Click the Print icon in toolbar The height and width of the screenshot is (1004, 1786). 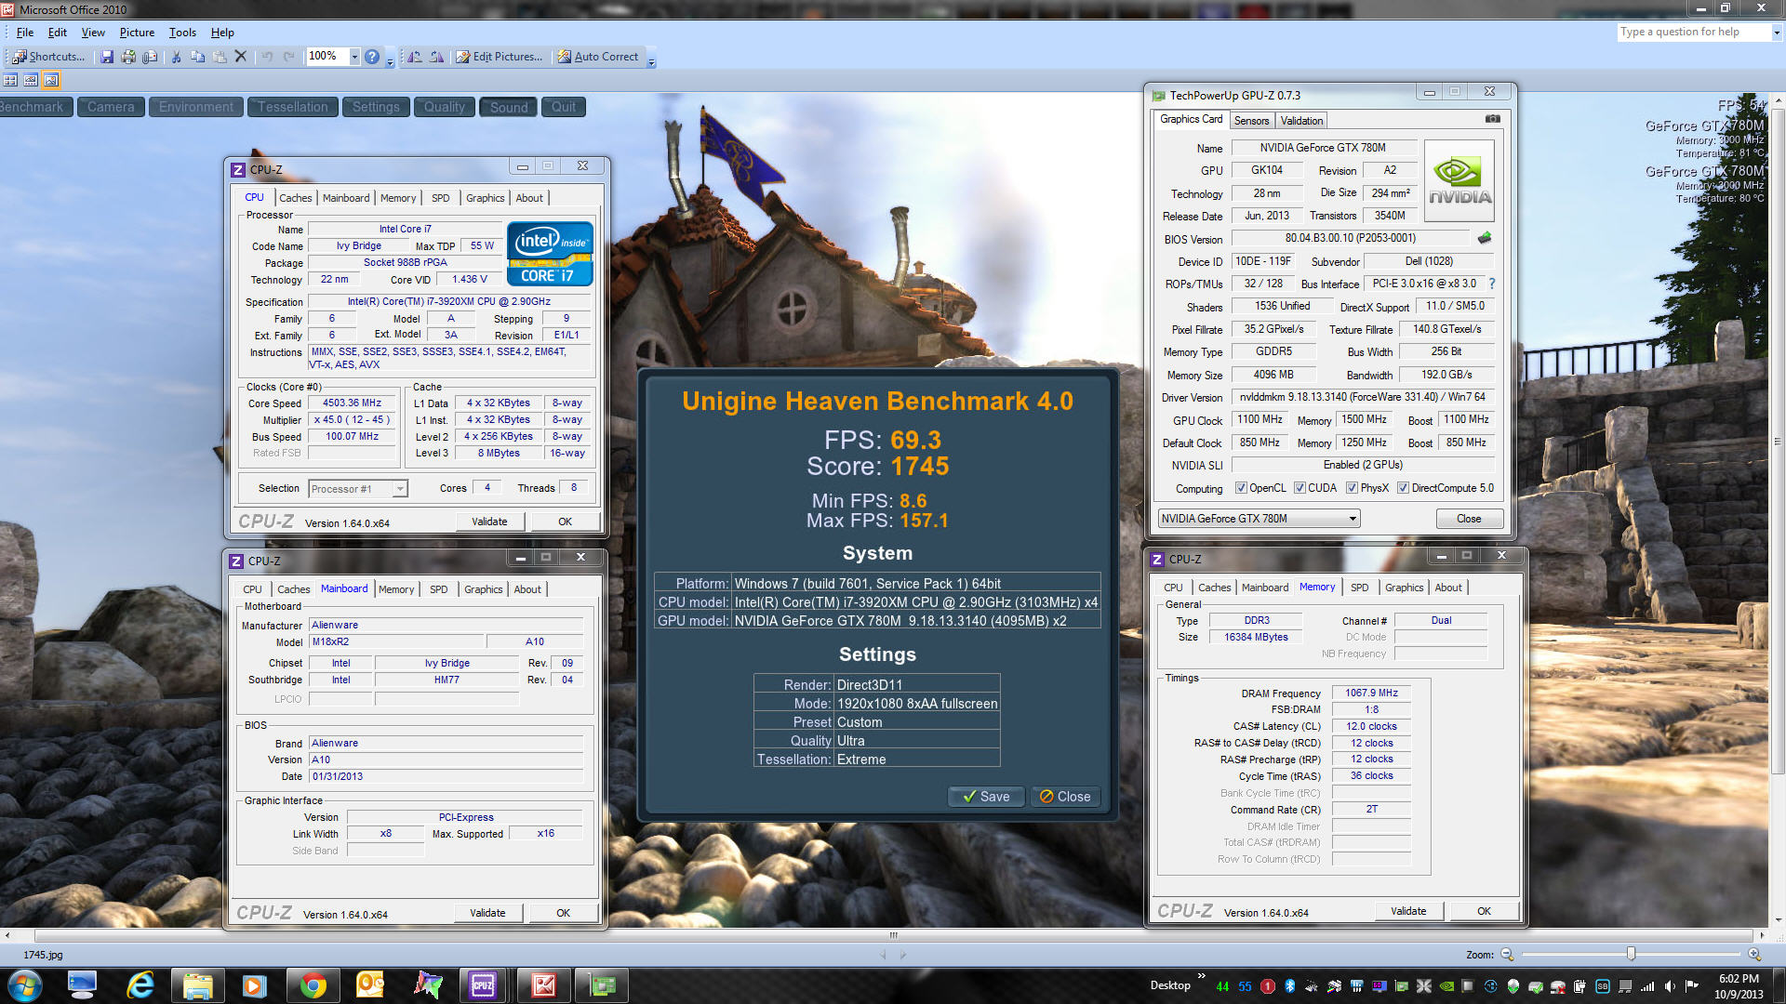click(x=128, y=57)
